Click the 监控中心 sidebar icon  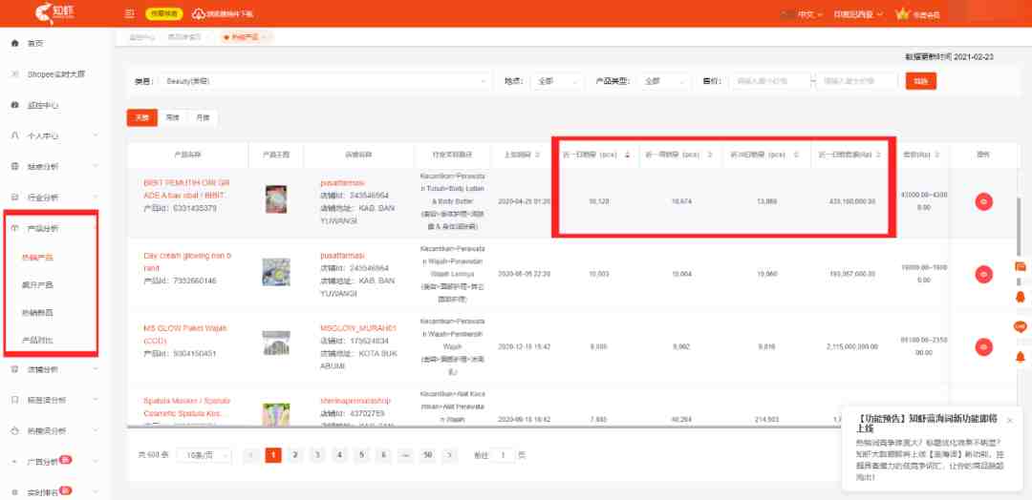pyautogui.click(x=15, y=105)
